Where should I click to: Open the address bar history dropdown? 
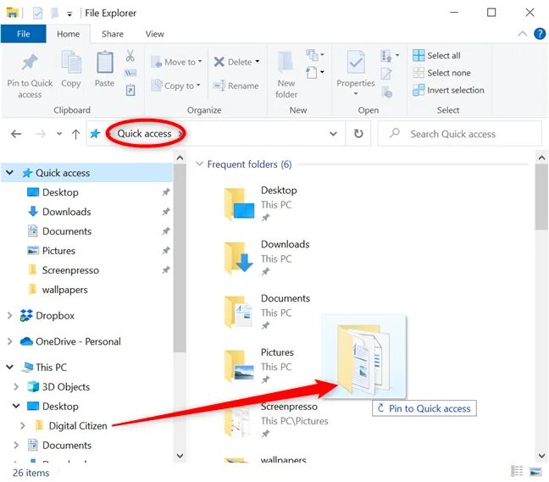pyautogui.click(x=333, y=133)
